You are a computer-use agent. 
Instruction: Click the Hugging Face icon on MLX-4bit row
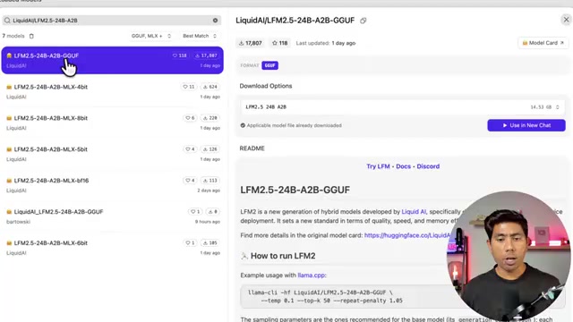tap(9, 87)
